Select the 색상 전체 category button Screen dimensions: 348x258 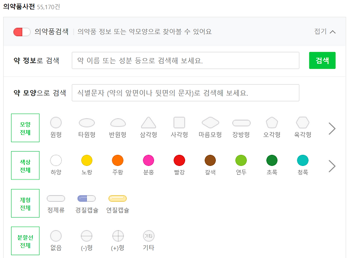[x=26, y=165]
